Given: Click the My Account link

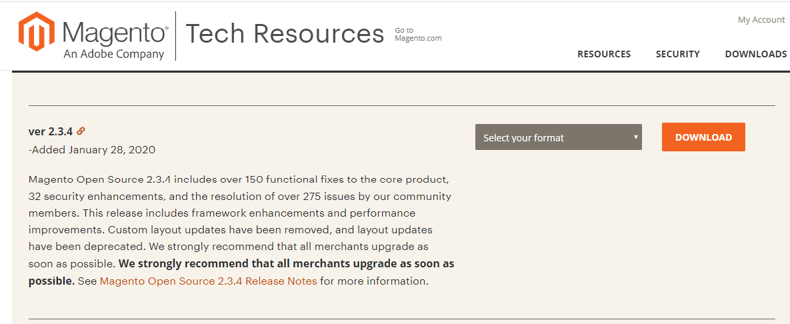Looking at the screenshot, I should point(761,19).
